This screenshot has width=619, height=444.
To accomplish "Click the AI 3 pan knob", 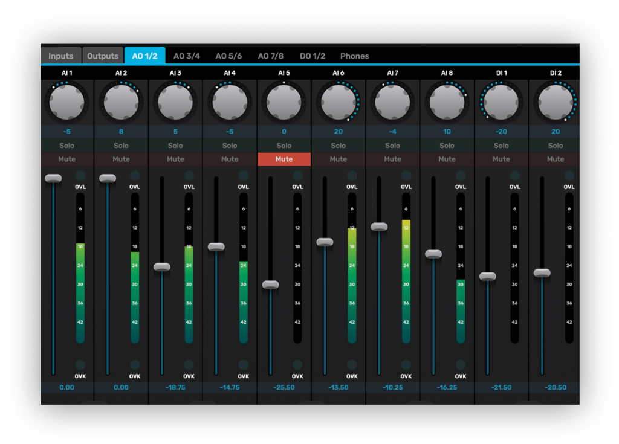I will 175,102.
